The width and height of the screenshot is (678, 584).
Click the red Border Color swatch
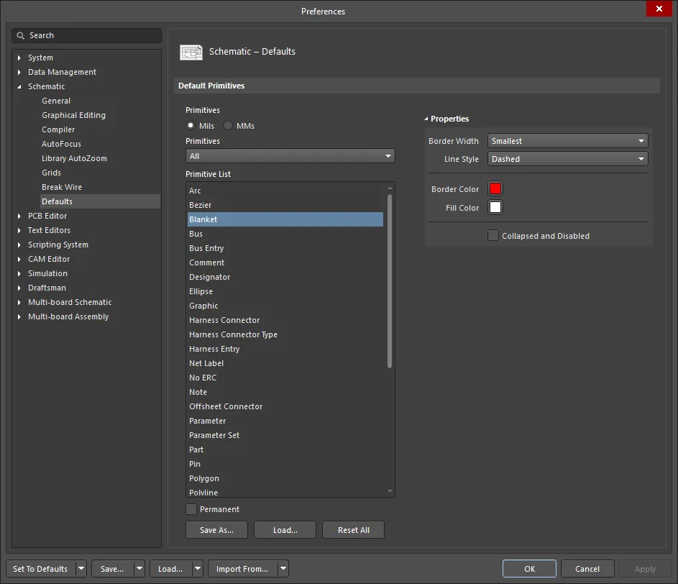(x=495, y=189)
